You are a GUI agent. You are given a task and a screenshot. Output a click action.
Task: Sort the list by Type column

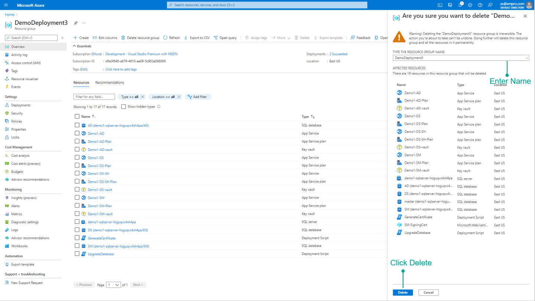tap(308, 117)
